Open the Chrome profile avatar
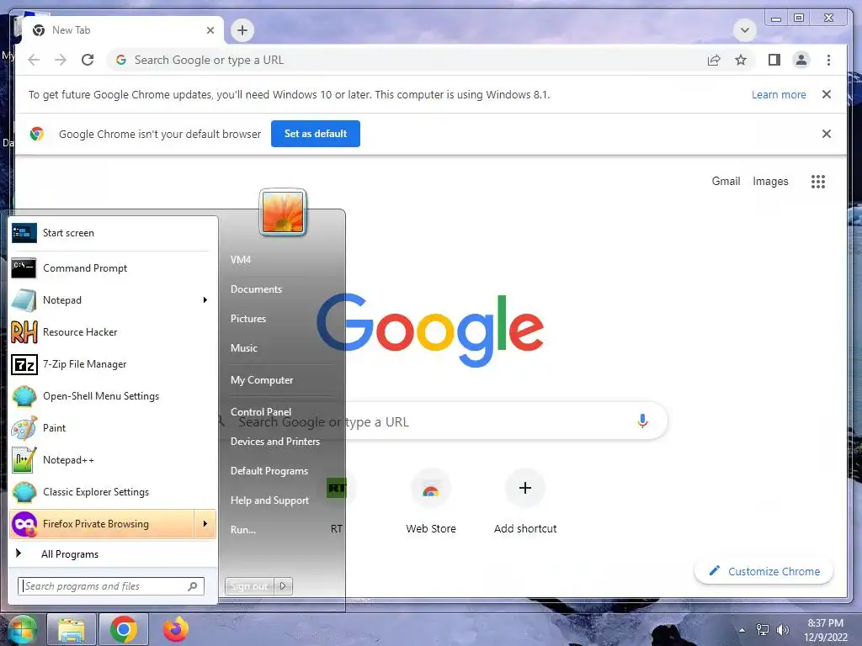 tap(801, 60)
